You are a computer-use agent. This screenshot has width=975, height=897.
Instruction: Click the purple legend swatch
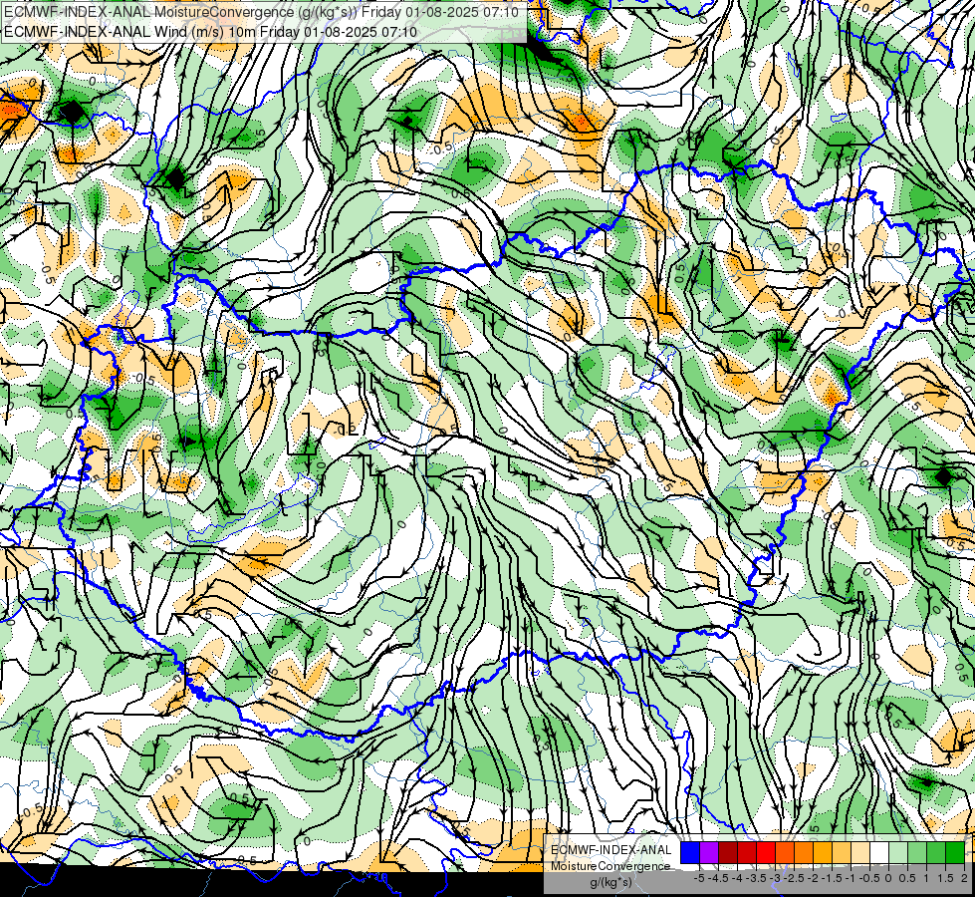point(709,853)
